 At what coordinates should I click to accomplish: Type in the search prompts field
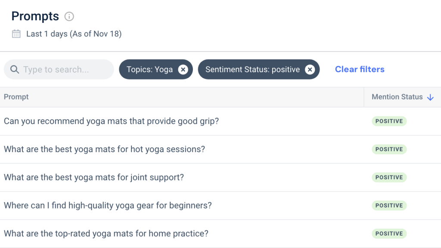[x=65, y=70]
